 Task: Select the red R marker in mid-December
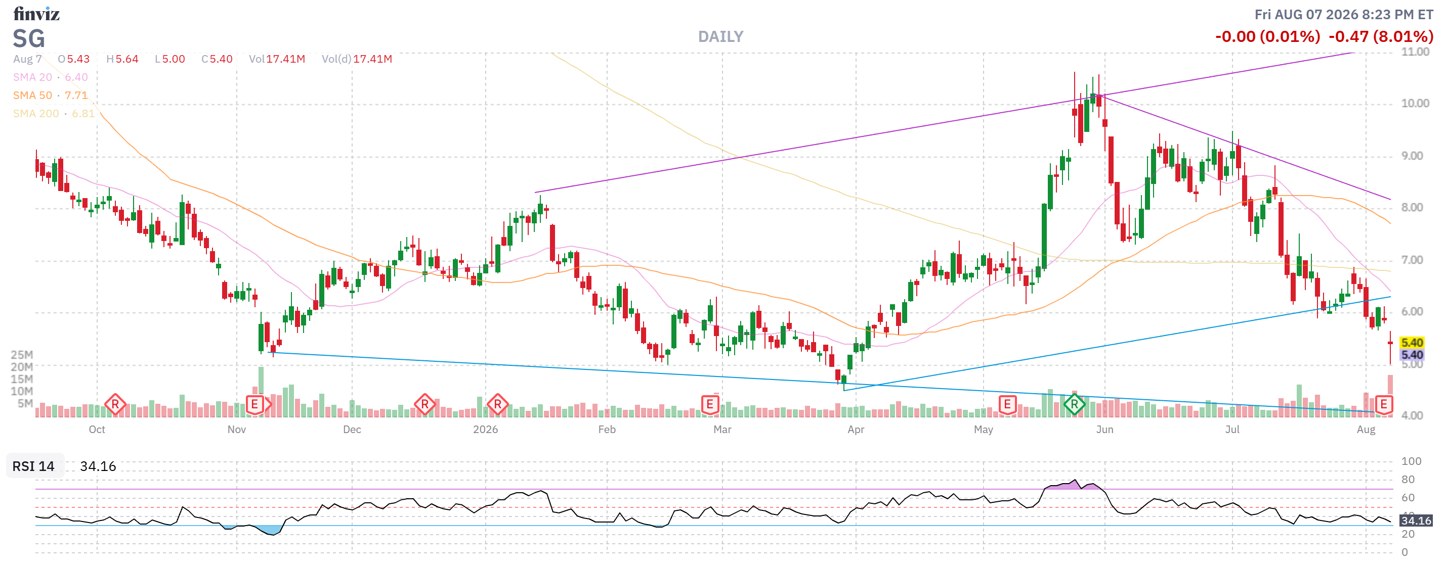tap(424, 404)
